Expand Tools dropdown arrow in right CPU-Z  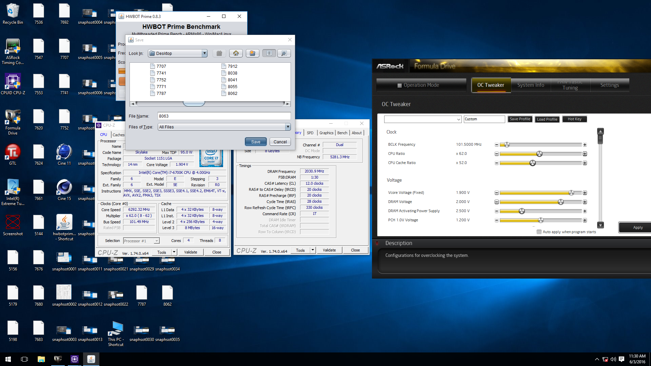click(x=313, y=250)
